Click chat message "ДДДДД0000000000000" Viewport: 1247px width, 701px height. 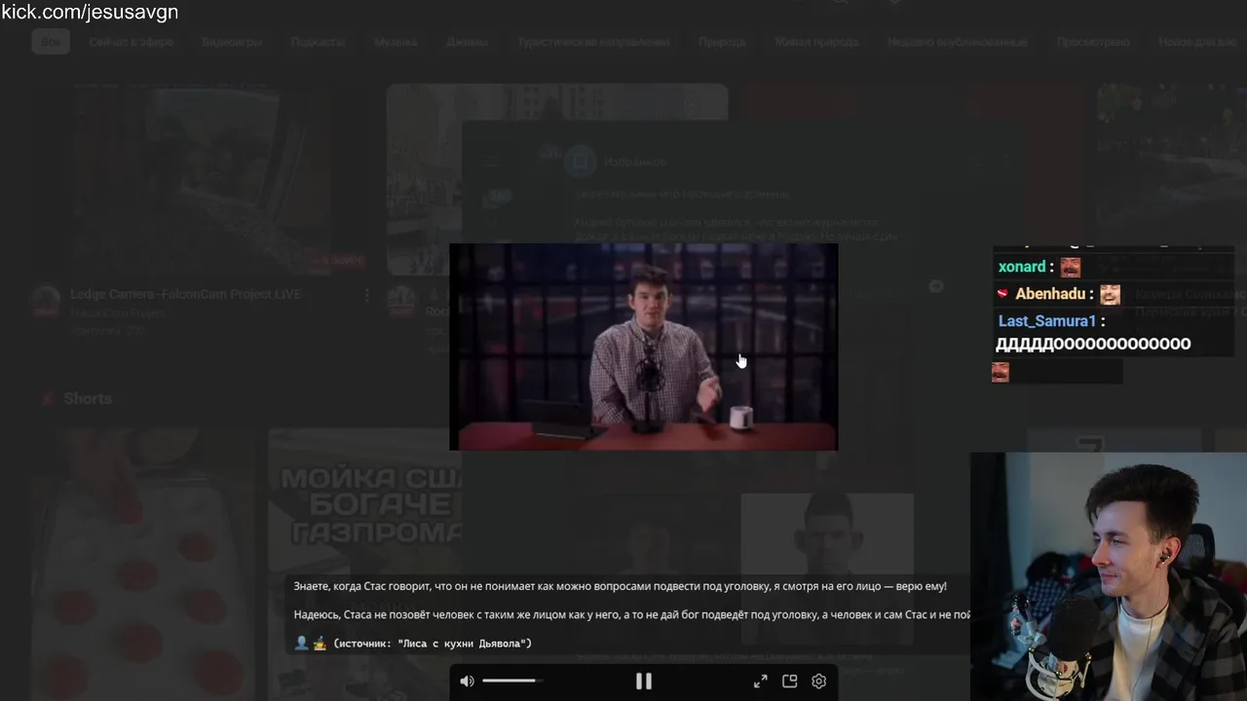tap(1093, 344)
